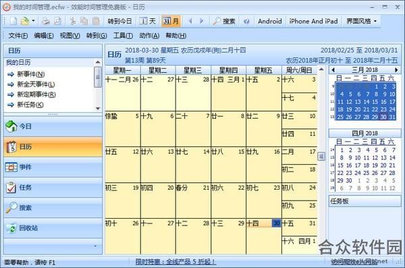Open dropdown arrow beside open-folder icon
This screenshot has height=268, width=405.
33,20
